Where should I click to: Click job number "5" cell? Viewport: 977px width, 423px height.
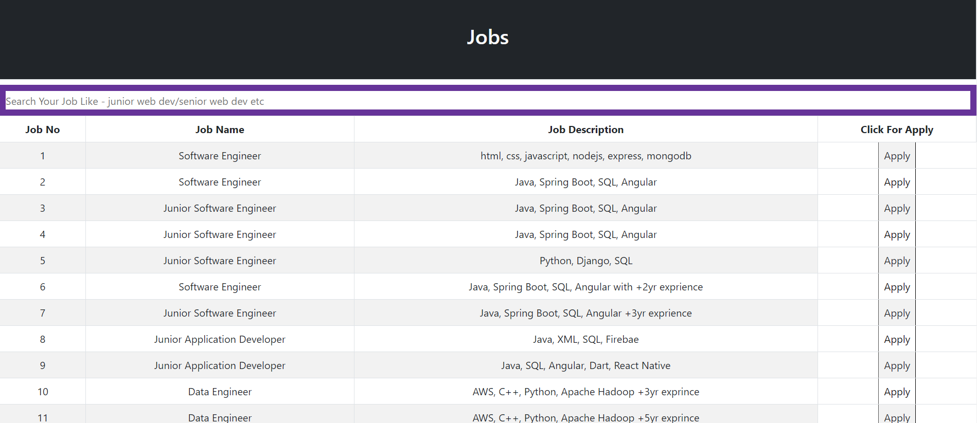[x=43, y=261]
